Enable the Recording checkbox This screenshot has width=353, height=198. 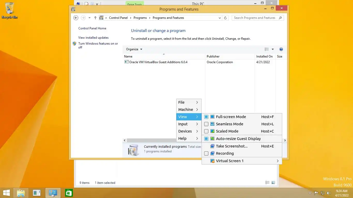click(x=206, y=153)
